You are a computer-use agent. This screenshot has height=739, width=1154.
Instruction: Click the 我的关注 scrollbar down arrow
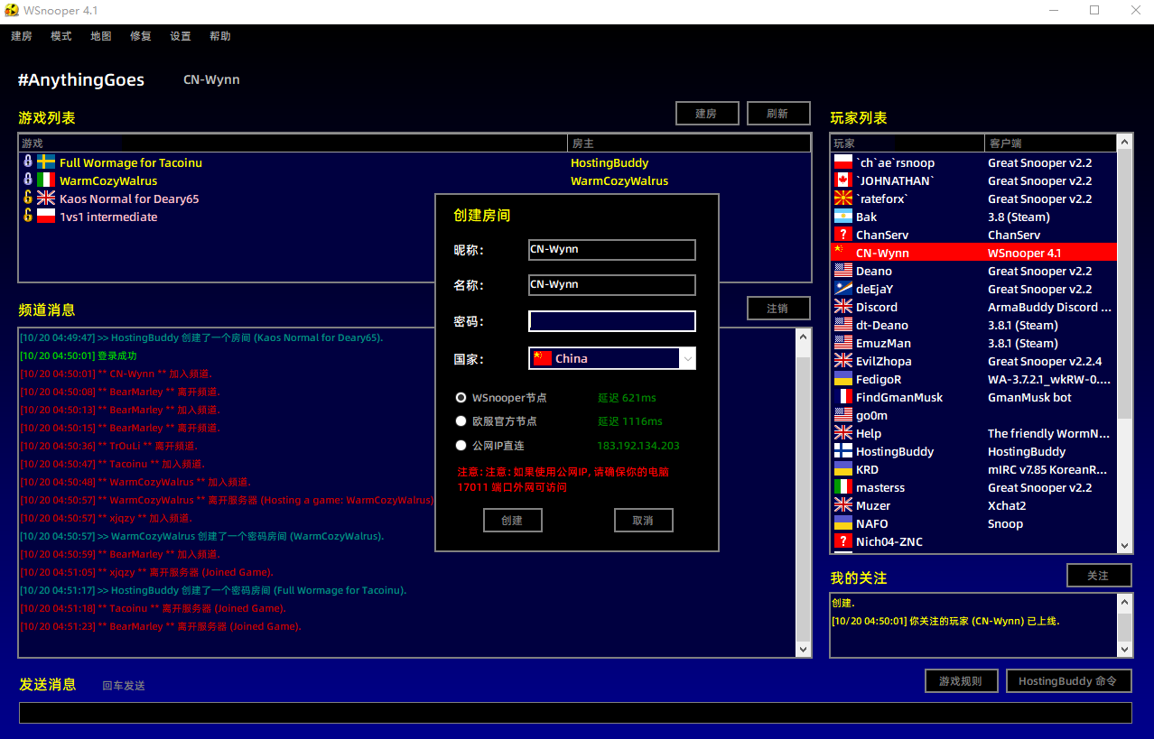[1124, 650]
